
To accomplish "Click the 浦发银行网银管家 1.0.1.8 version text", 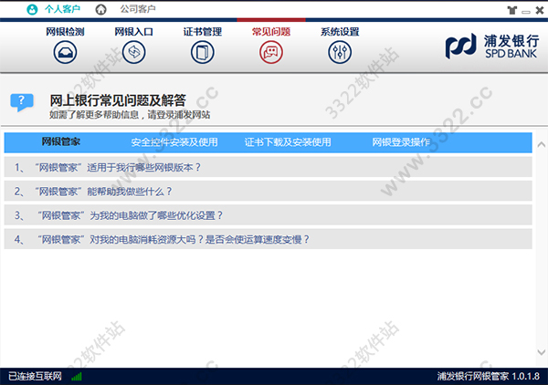I will coord(489,376).
